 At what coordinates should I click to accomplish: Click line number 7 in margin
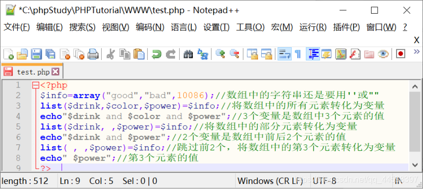click(x=18, y=147)
